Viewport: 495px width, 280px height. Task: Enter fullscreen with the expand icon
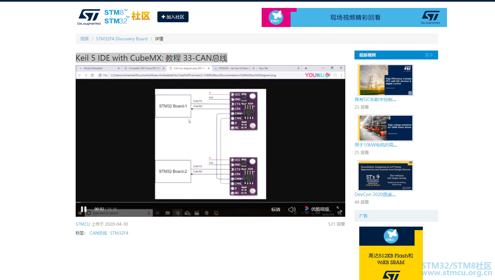(339, 209)
